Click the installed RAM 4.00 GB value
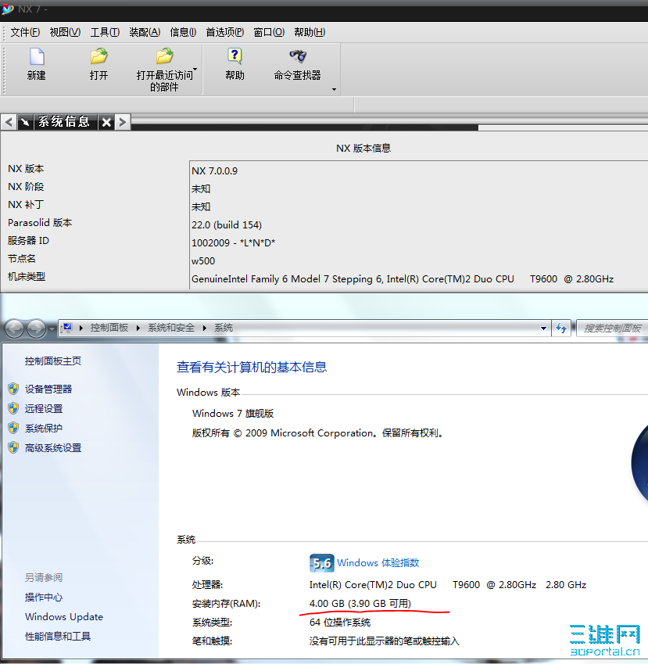 tap(360, 604)
